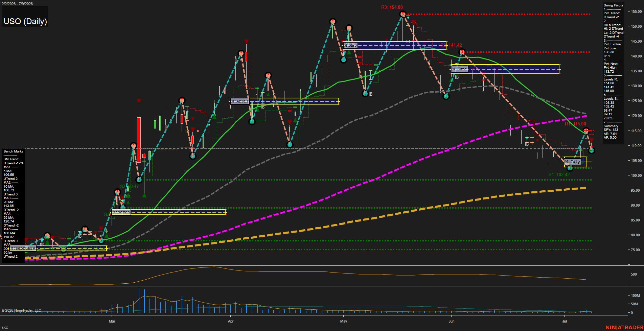Click the 100.00 price axis label

pyautogui.click(x=636, y=175)
